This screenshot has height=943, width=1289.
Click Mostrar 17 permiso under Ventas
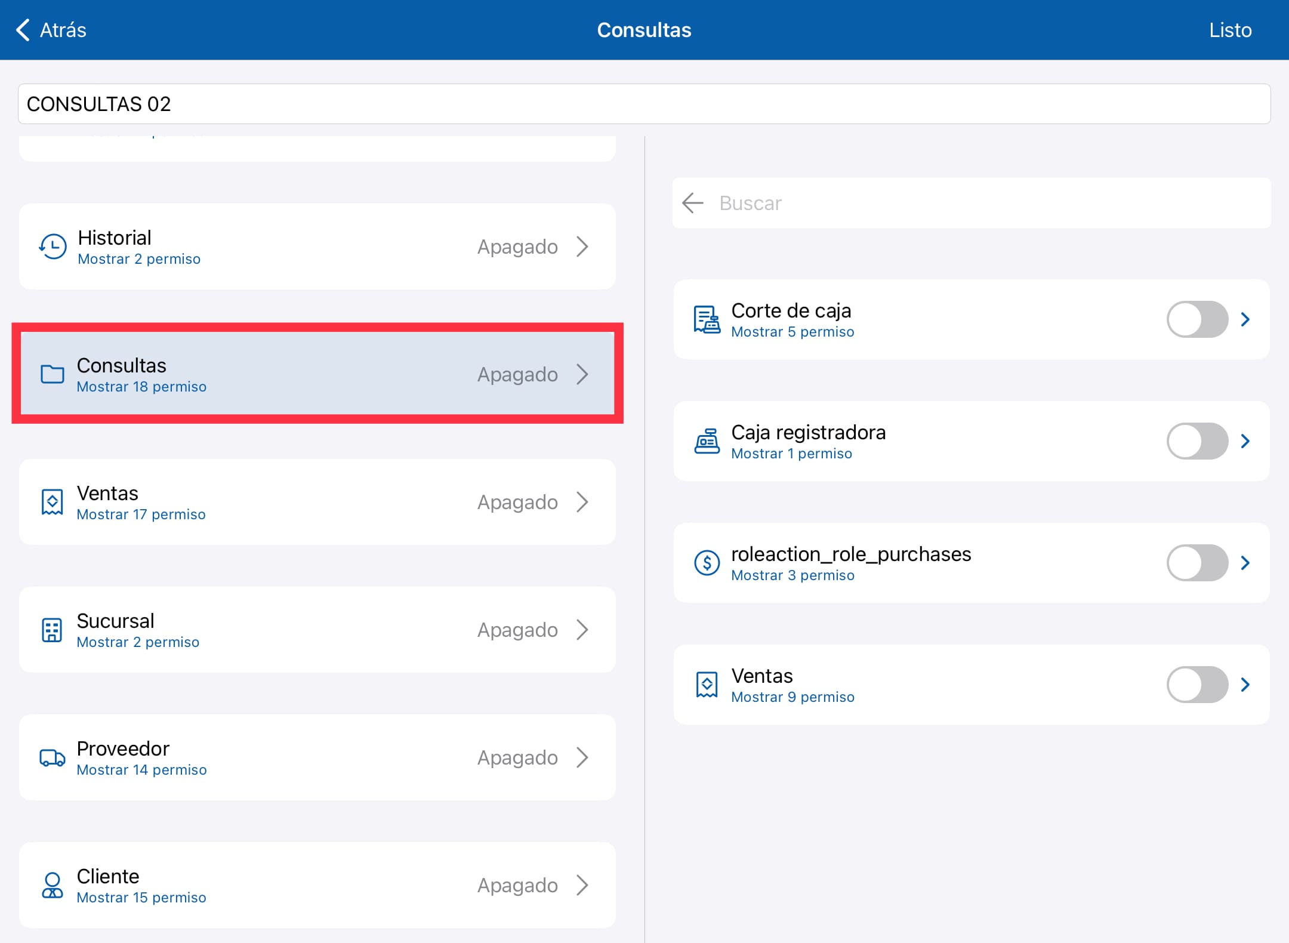(141, 514)
